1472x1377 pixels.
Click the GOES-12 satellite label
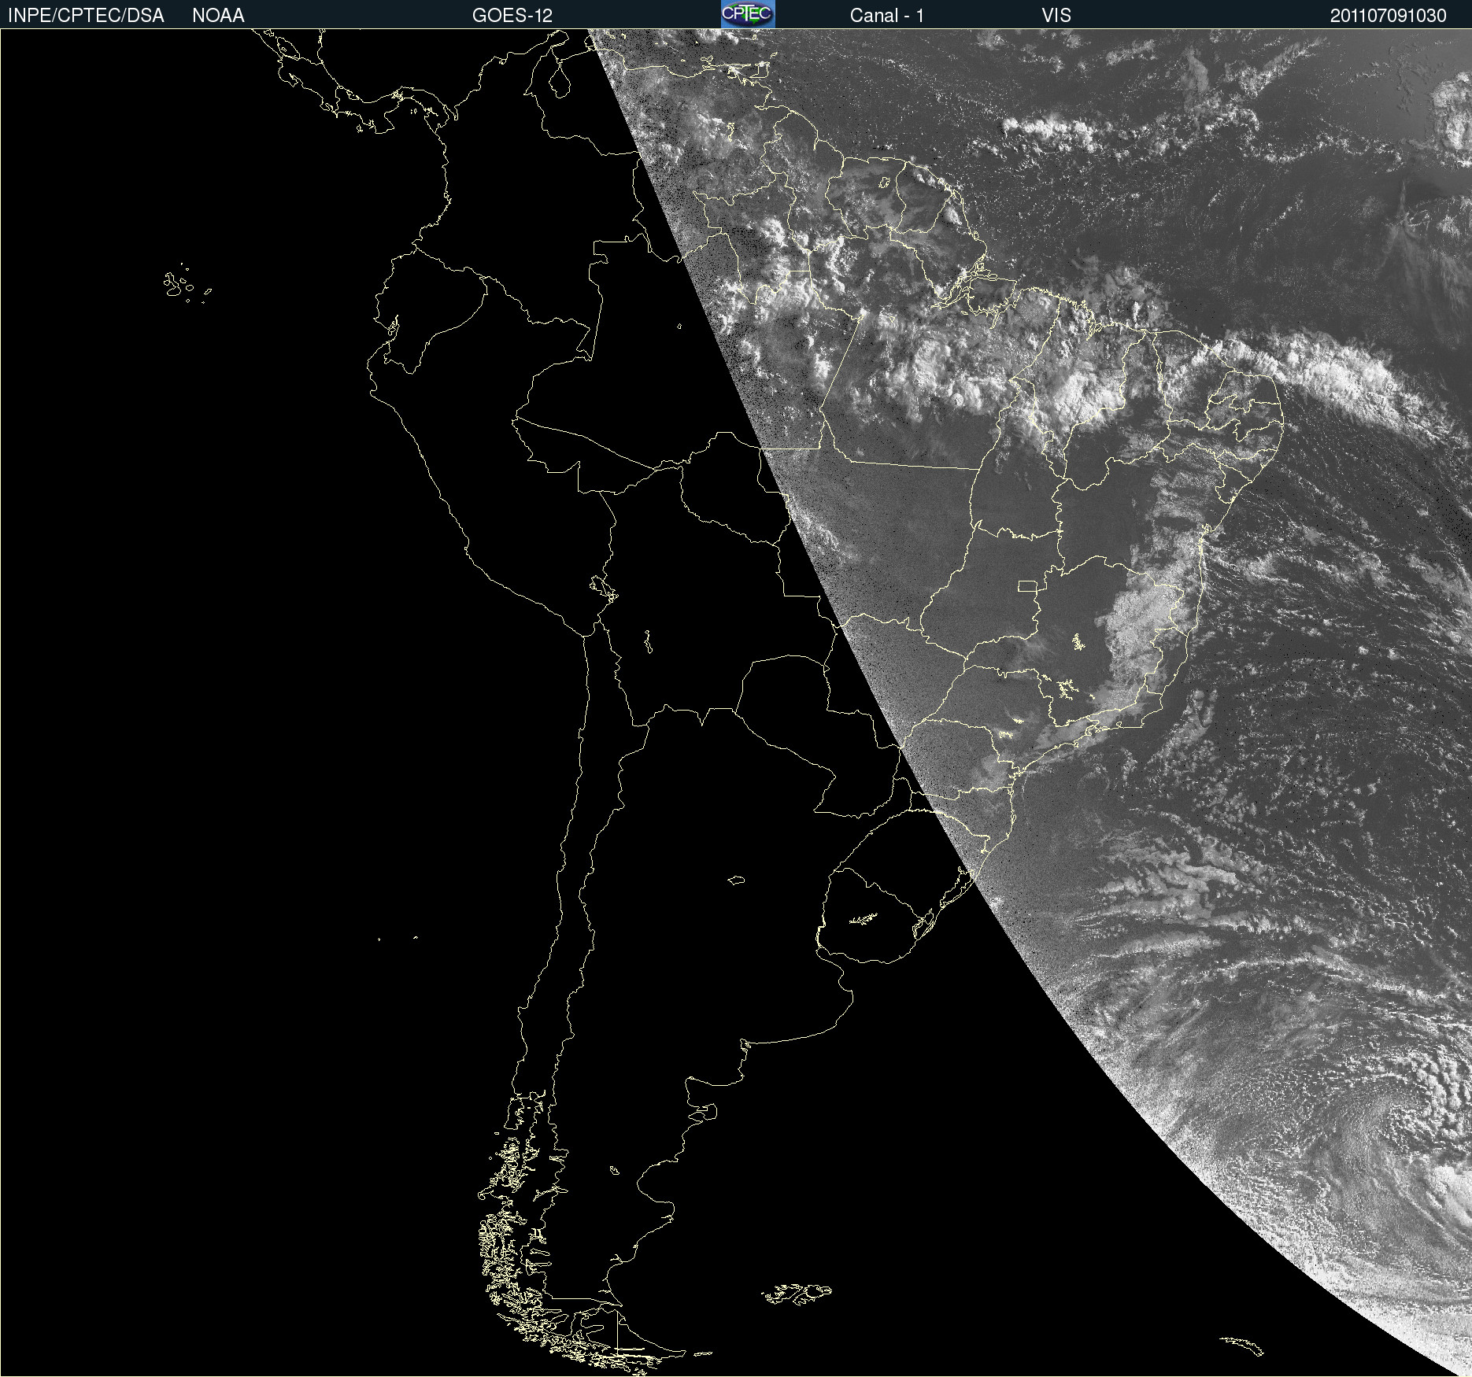coord(512,16)
